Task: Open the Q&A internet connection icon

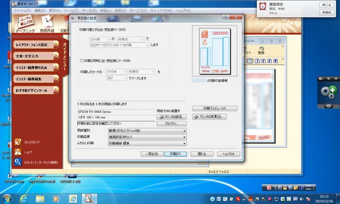Action: (x=18, y=162)
